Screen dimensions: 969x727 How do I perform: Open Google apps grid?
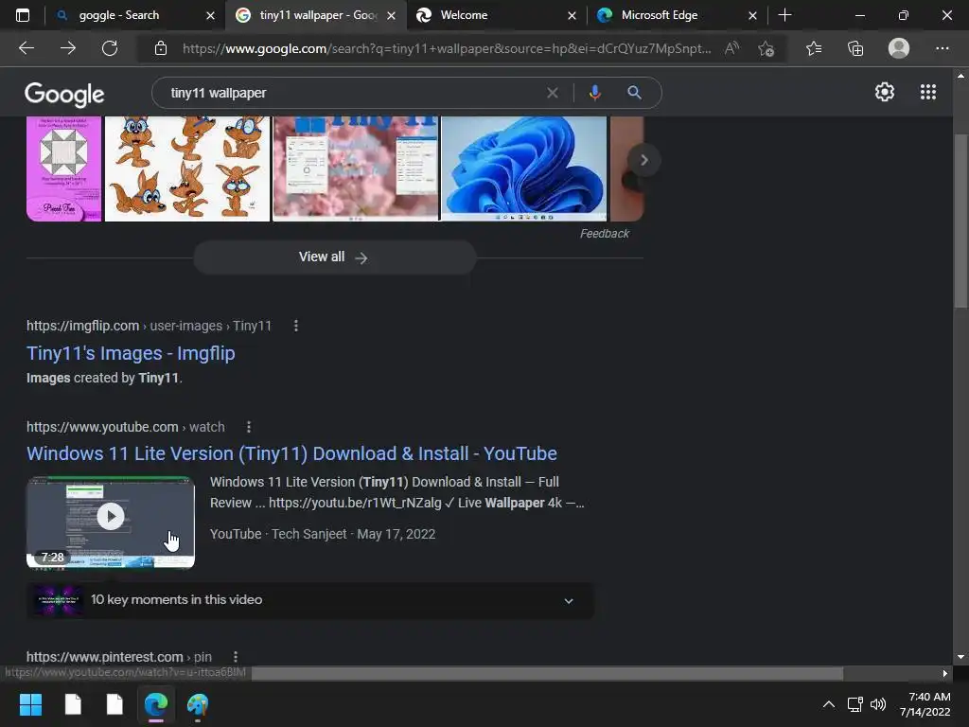tap(927, 92)
